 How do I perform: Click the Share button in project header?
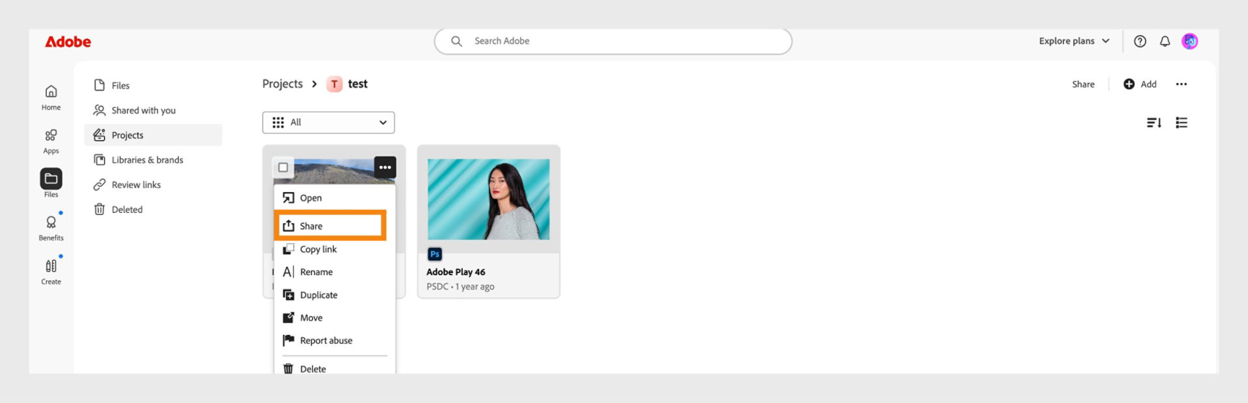click(x=1083, y=84)
